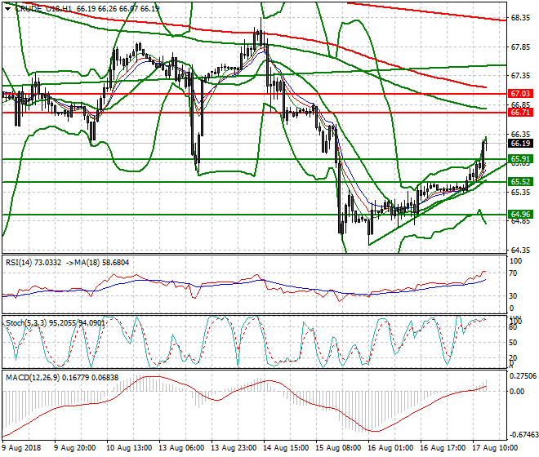Viewport: 539px width, 457px height.
Task: Select the 67.85 price scale value
Action: [x=520, y=47]
